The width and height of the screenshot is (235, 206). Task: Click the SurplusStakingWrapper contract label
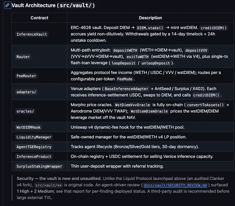39,166
